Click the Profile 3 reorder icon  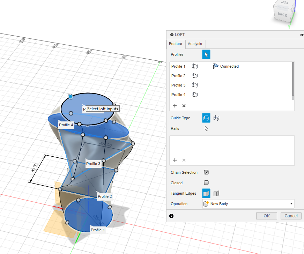click(195, 85)
